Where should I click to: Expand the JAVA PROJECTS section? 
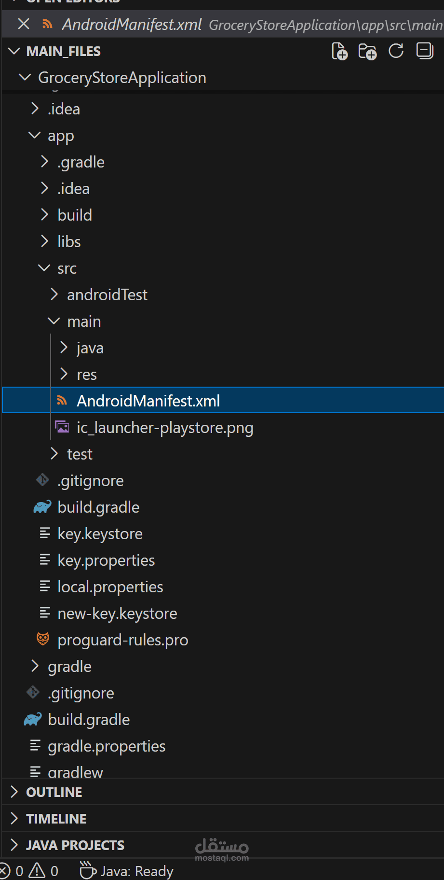coord(75,845)
